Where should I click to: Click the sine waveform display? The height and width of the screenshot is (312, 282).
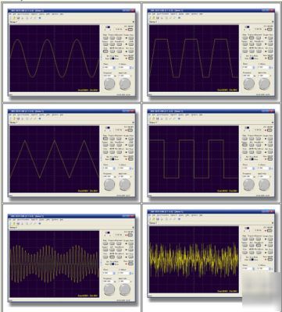(54, 58)
